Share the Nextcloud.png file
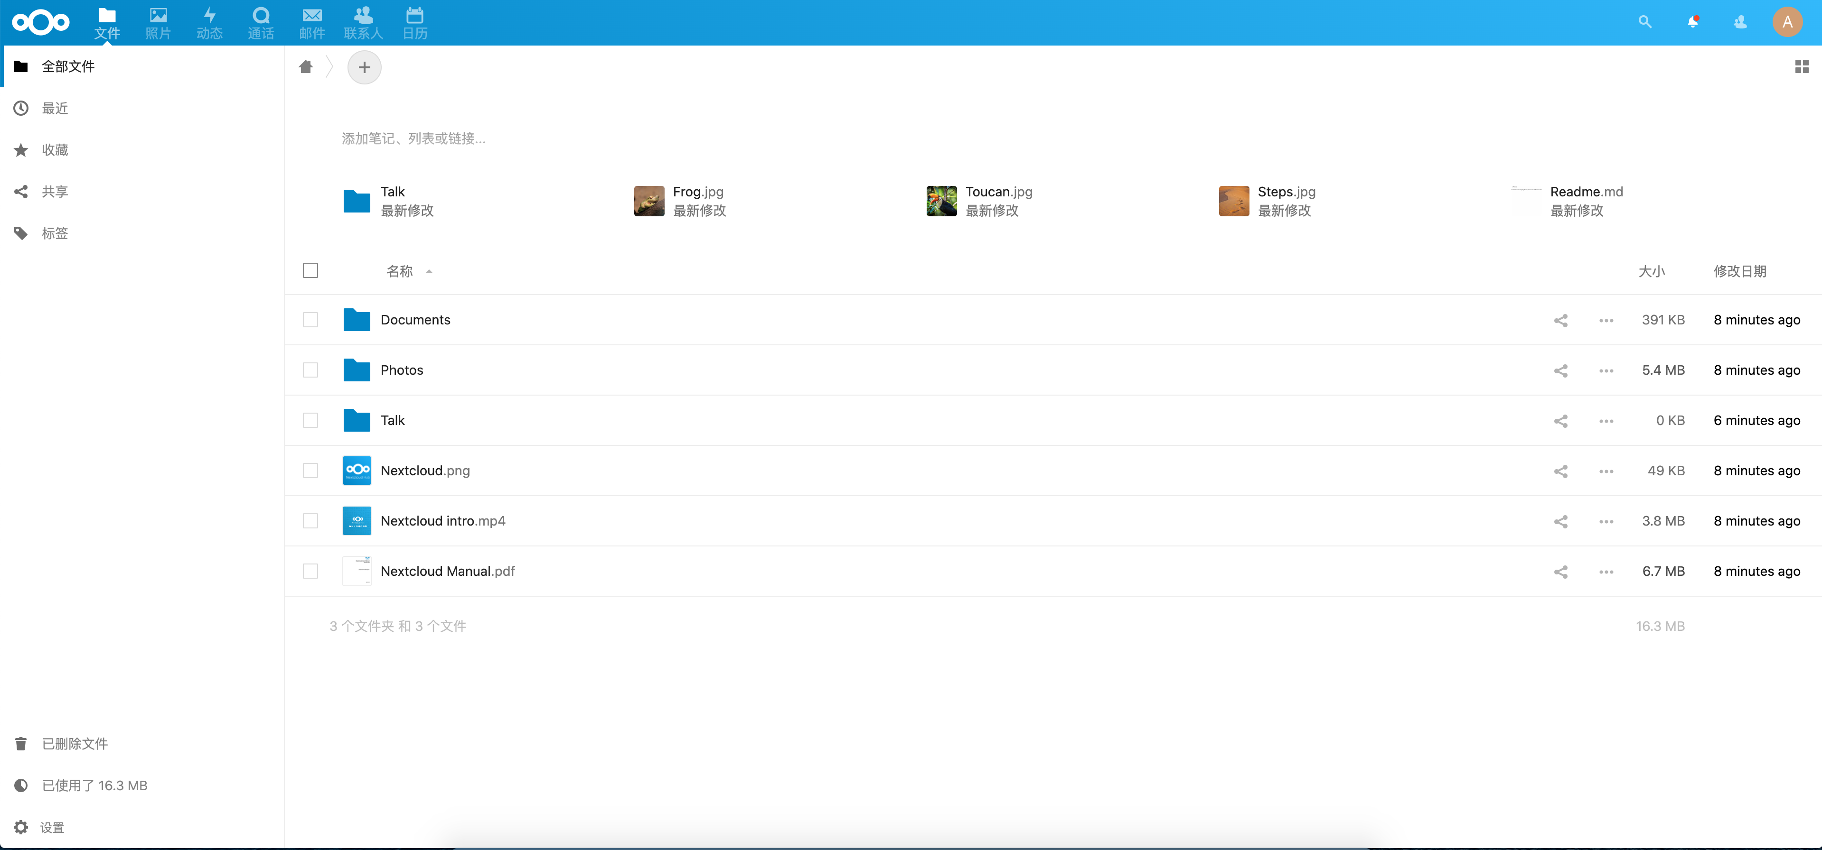This screenshot has height=850, width=1822. coord(1560,471)
